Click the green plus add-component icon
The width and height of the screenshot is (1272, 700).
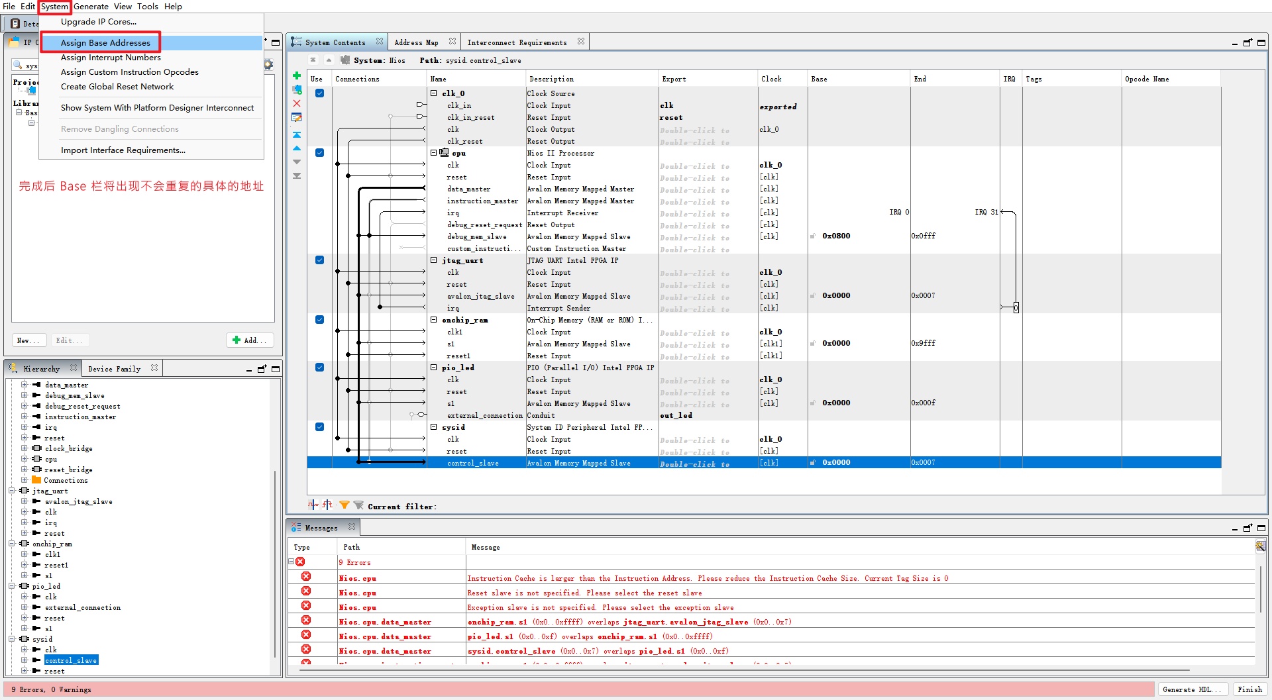click(297, 75)
